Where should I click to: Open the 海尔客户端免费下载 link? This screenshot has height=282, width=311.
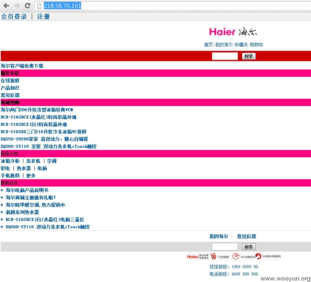[x=22, y=66]
